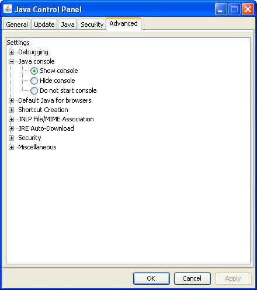257x290 pixels.
Task: Collapse the Java console node
Action: pos(11,62)
